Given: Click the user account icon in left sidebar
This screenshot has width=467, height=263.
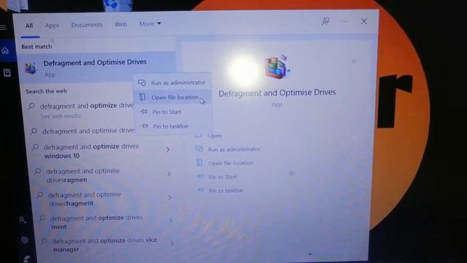Looking at the screenshot, I should (23, 220).
